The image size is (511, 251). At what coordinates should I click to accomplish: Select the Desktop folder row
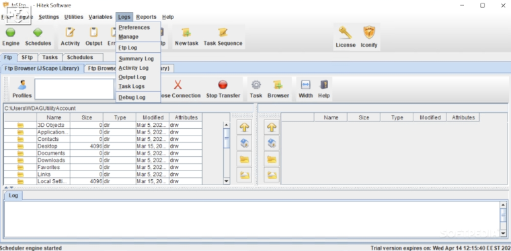pyautogui.click(x=103, y=146)
